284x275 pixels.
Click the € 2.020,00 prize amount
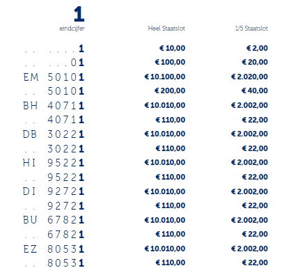click(x=249, y=77)
